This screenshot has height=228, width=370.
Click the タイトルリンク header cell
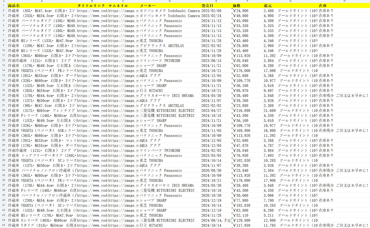coord(92,6)
